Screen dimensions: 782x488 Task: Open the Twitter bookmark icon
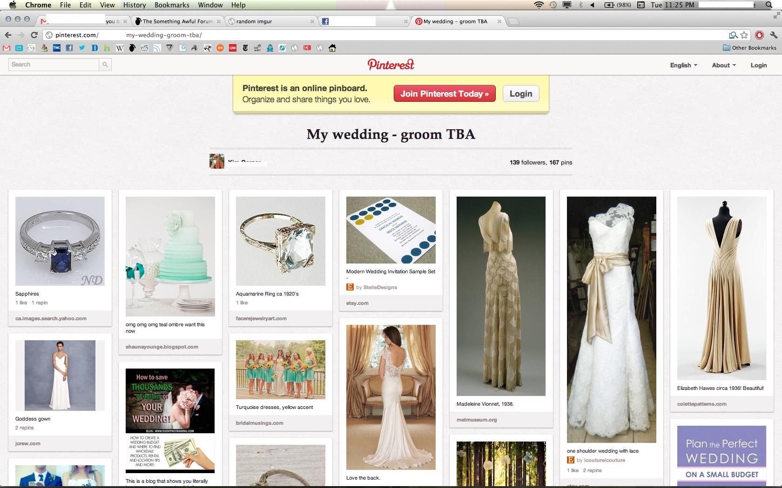click(82, 48)
